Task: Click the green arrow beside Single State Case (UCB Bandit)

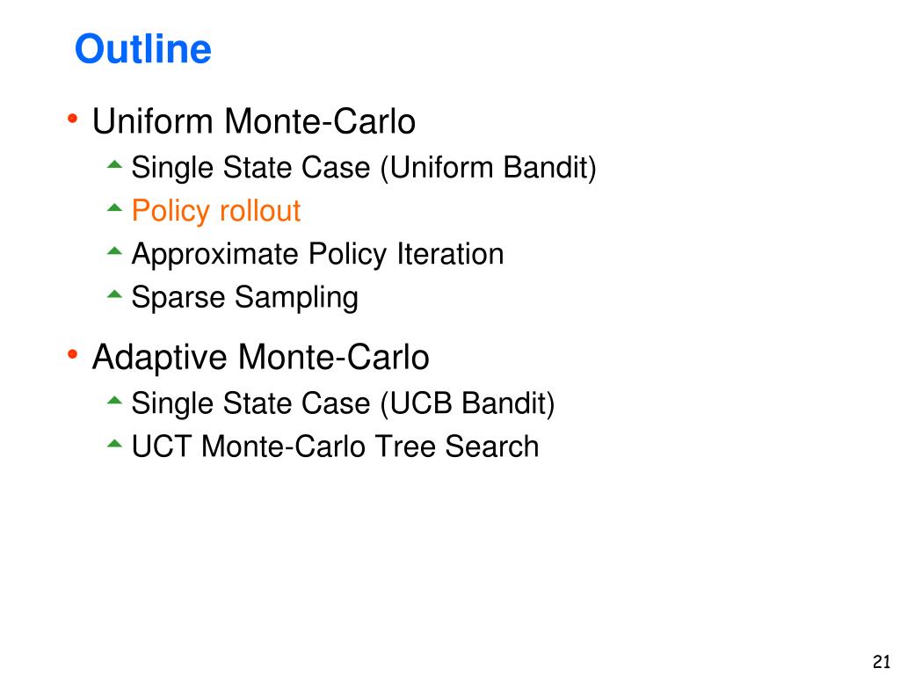Action: [x=115, y=401]
